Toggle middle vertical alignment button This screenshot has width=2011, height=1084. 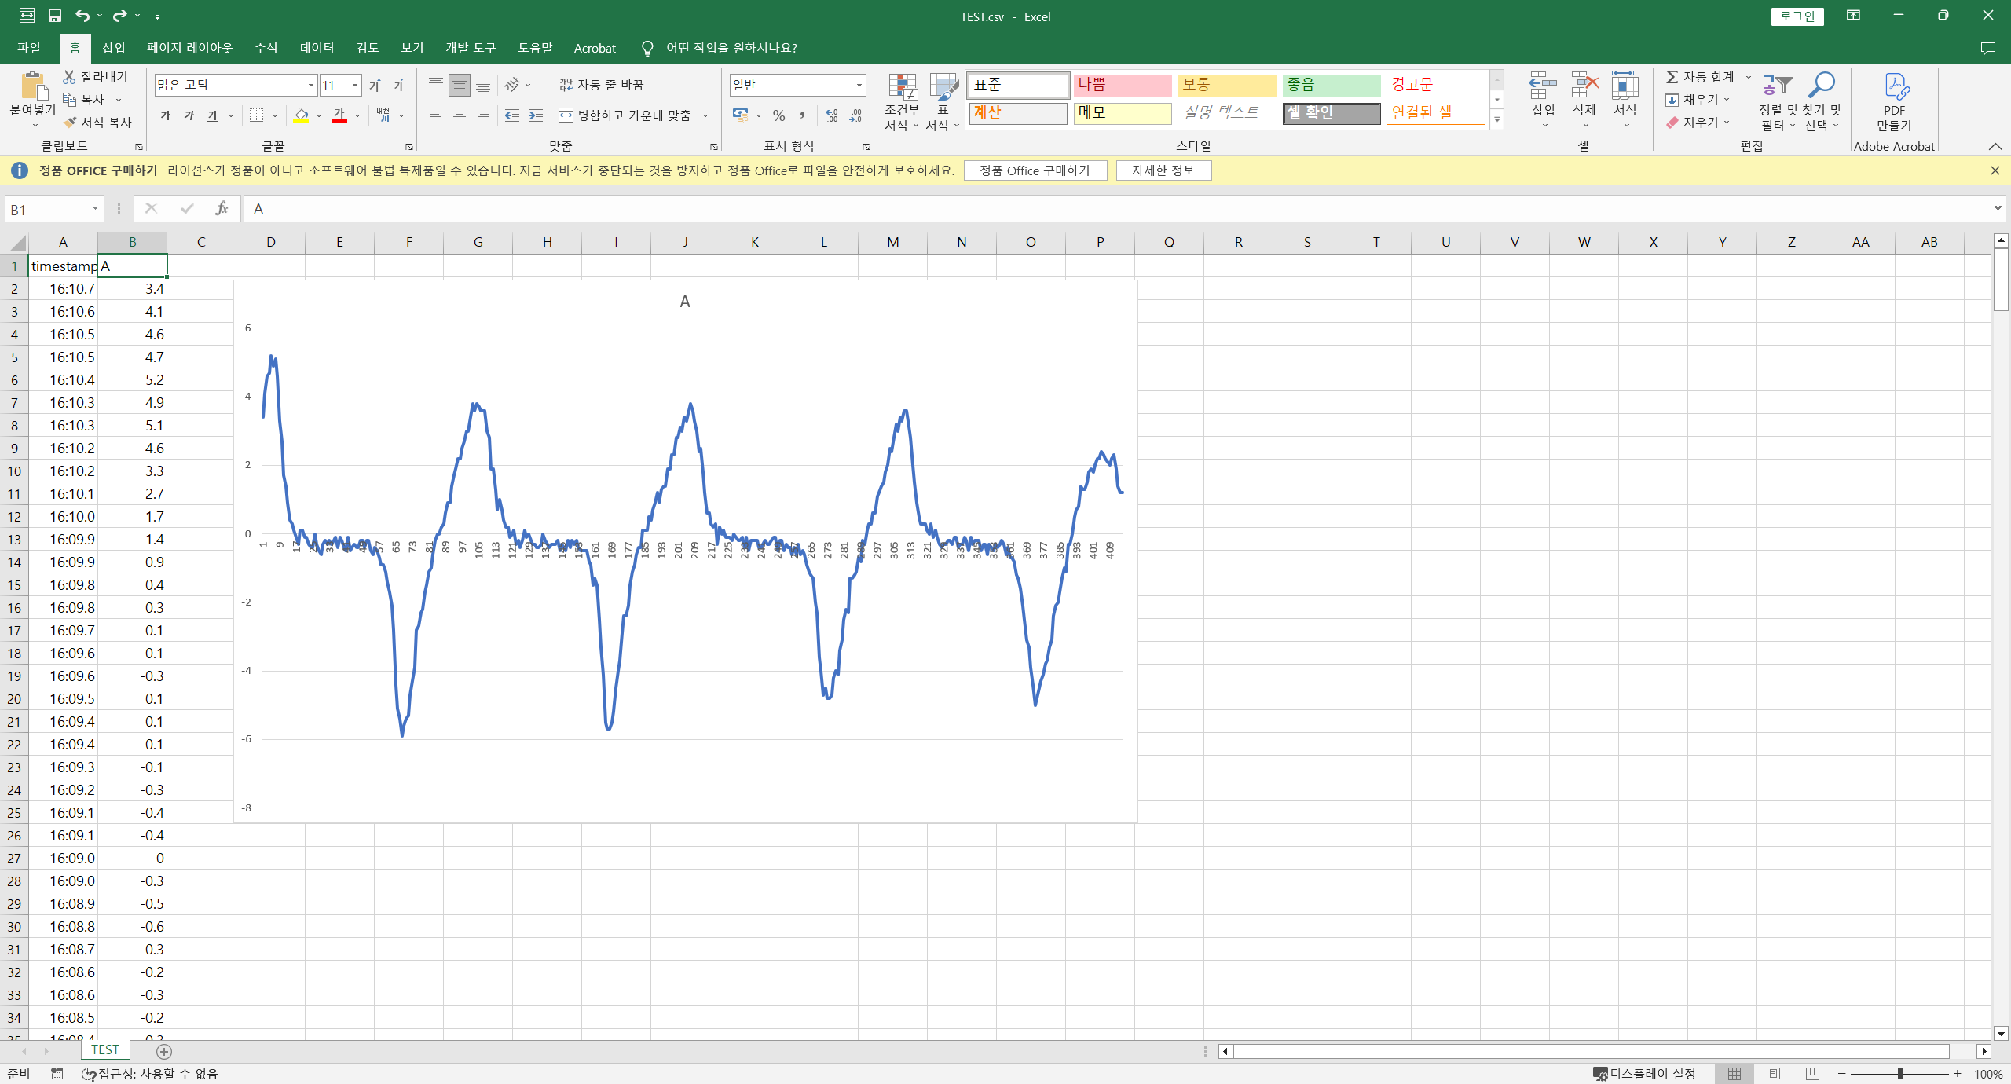click(x=460, y=85)
